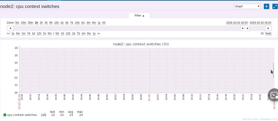Set zoom to 14d
This screenshot has width=278, height=121.
pos(77,23)
